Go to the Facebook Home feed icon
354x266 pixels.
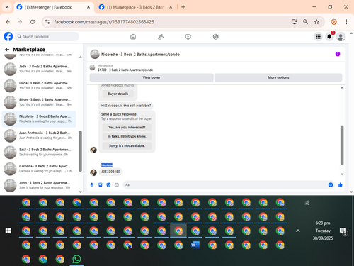click(x=133, y=37)
